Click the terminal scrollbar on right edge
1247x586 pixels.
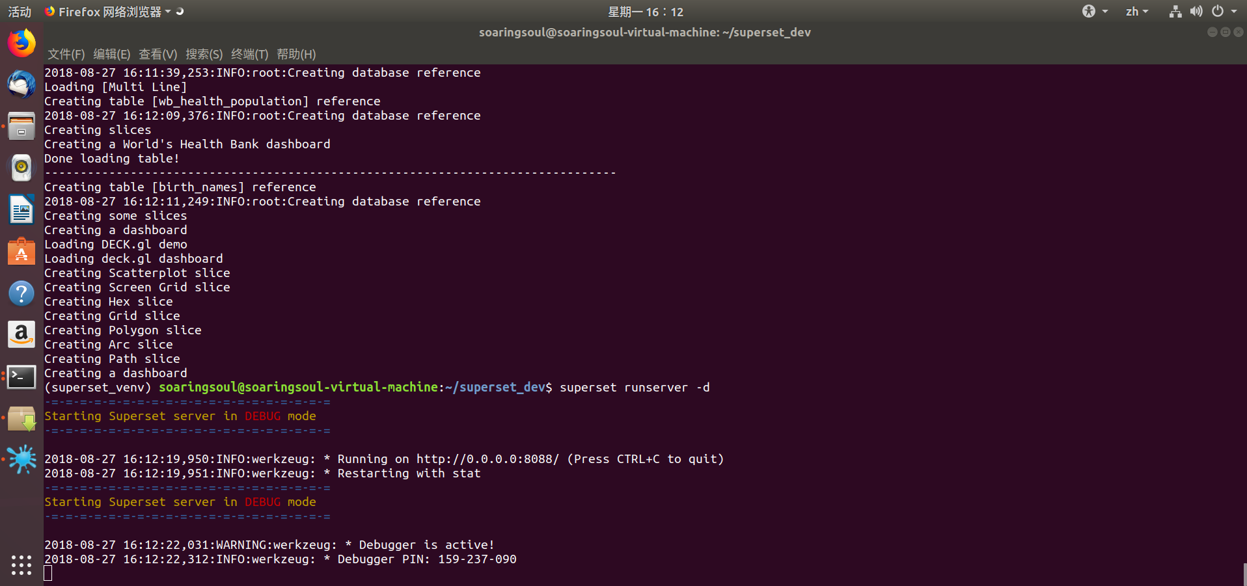point(1244,574)
